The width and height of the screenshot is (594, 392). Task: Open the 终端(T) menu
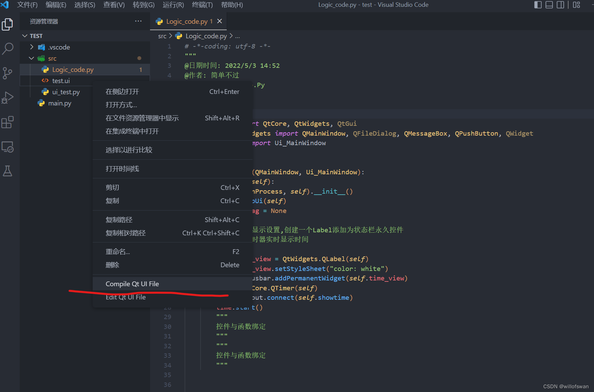click(x=202, y=5)
